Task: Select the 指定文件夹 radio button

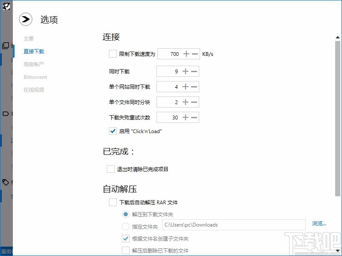Action: tap(126, 225)
